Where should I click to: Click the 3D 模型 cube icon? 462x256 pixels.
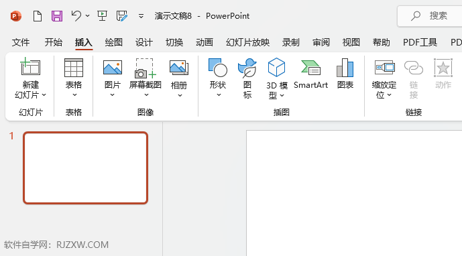[276, 68]
